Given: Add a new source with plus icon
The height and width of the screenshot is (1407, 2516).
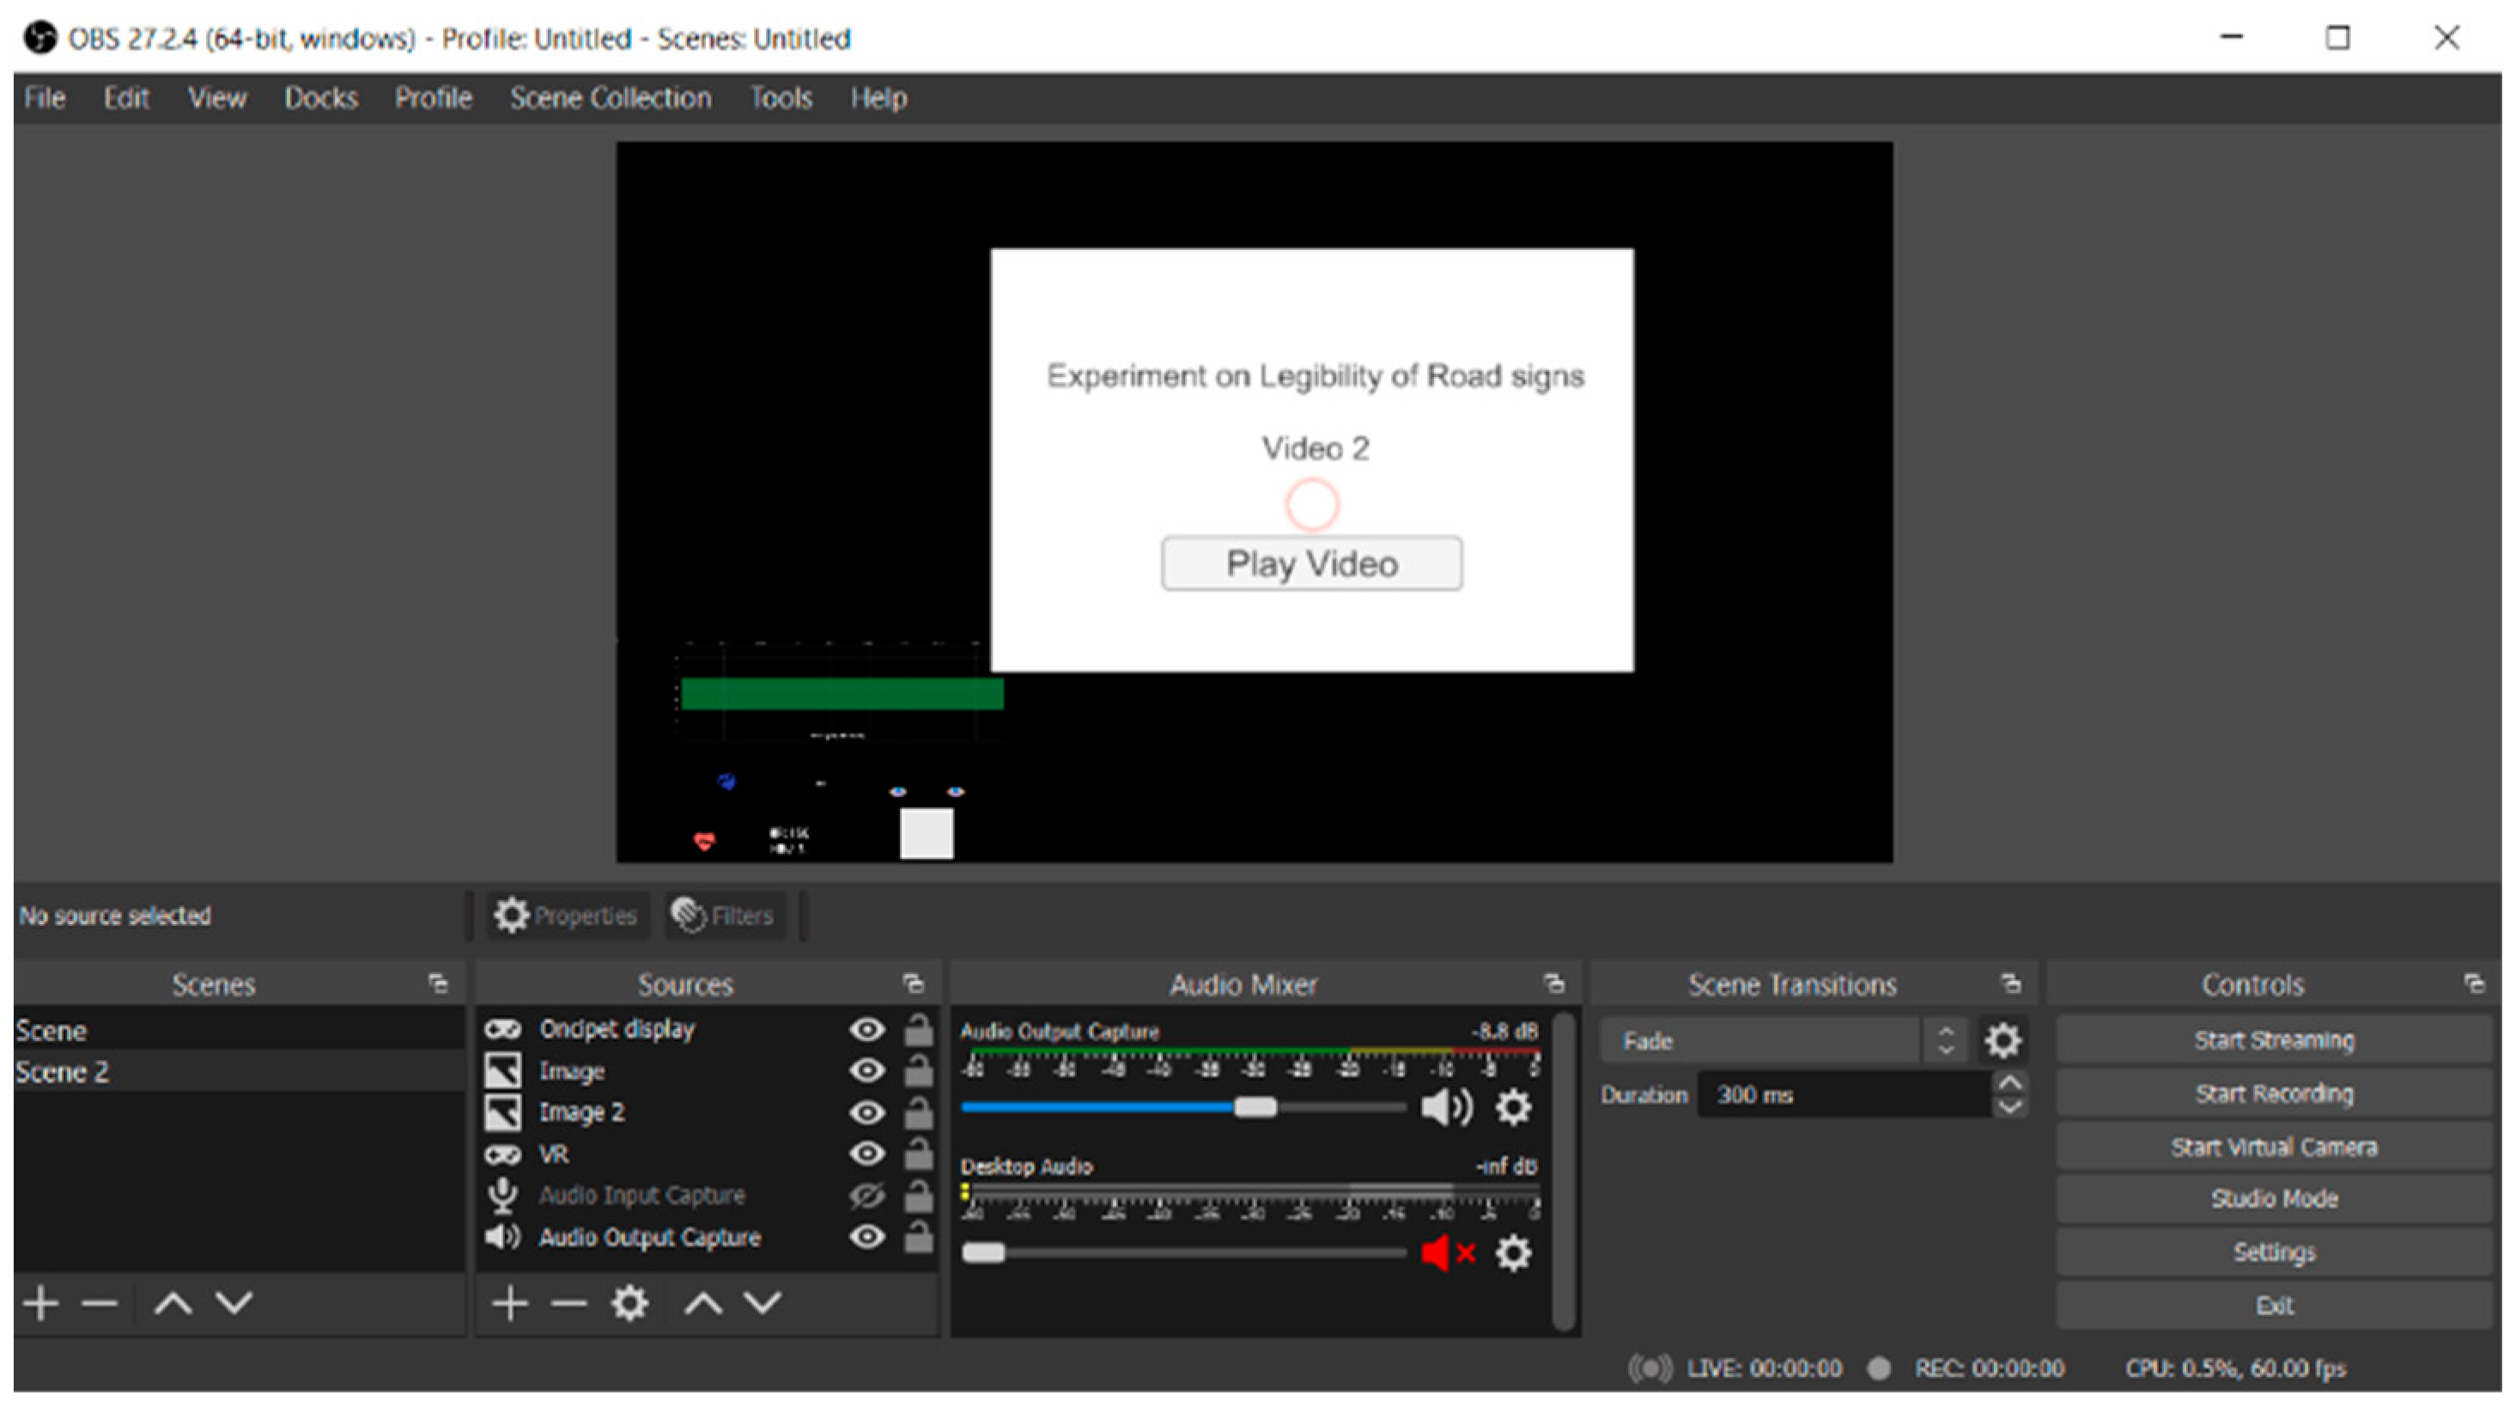Looking at the screenshot, I should pos(510,1302).
